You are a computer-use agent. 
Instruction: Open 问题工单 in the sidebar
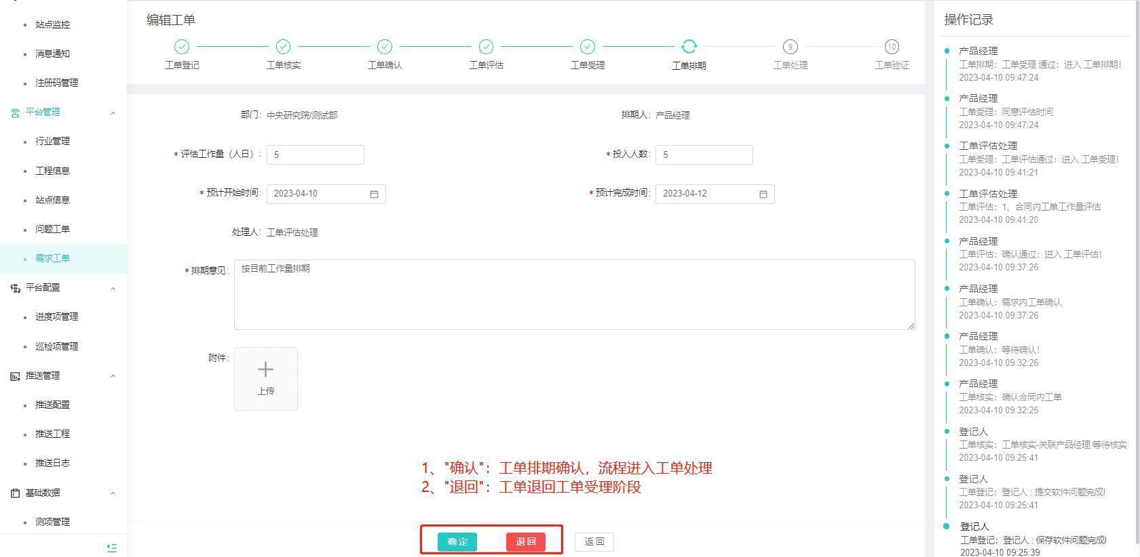pyautogui.click(x=52, y=229)
